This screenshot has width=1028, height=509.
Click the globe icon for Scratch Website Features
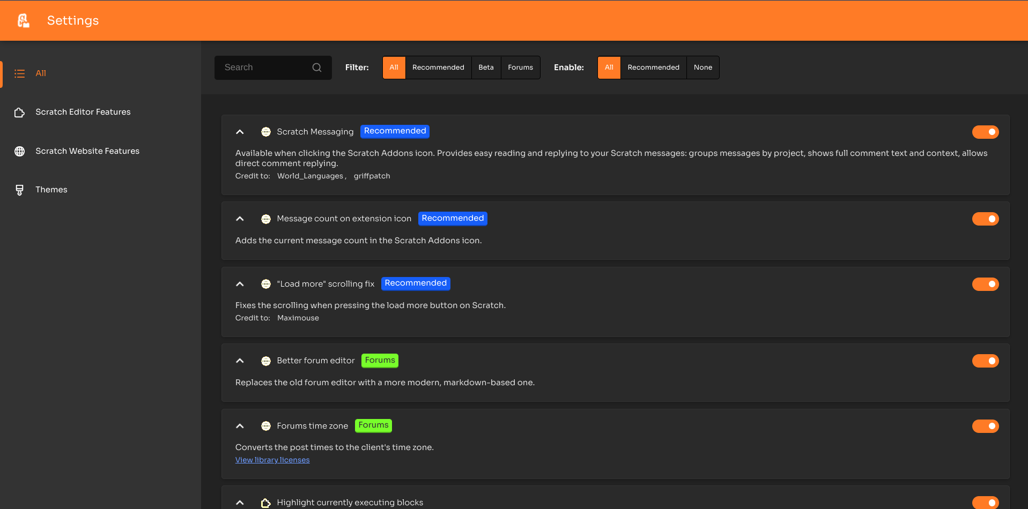point(20,151)
